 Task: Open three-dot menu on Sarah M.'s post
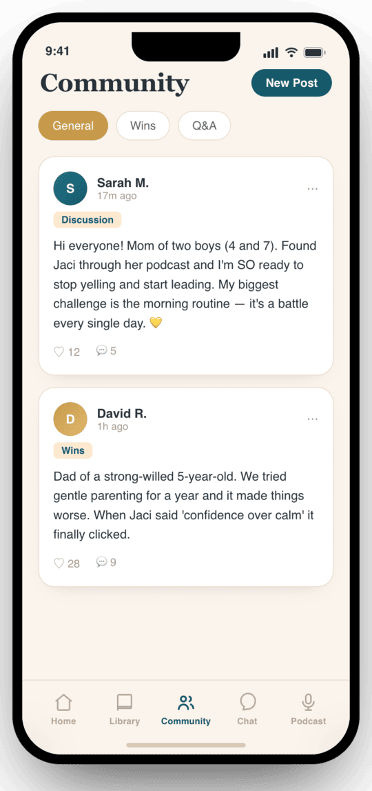[313, 189]
